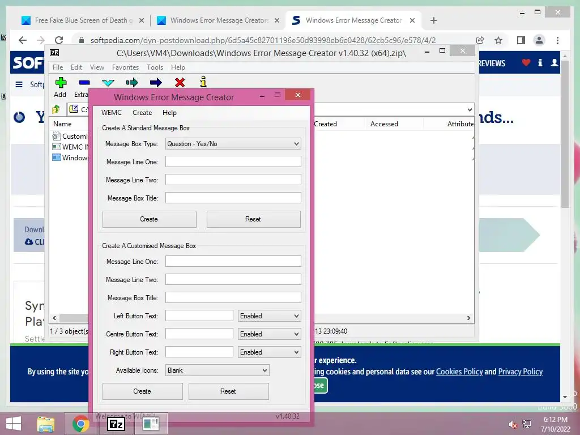Click the Left Button Text field

coord(199,315)
